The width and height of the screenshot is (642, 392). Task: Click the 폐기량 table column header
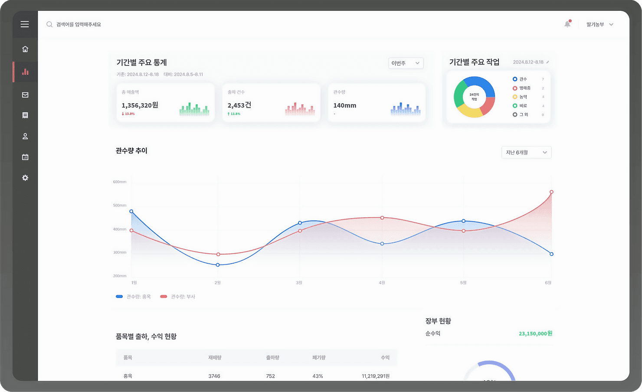point(319,358)
